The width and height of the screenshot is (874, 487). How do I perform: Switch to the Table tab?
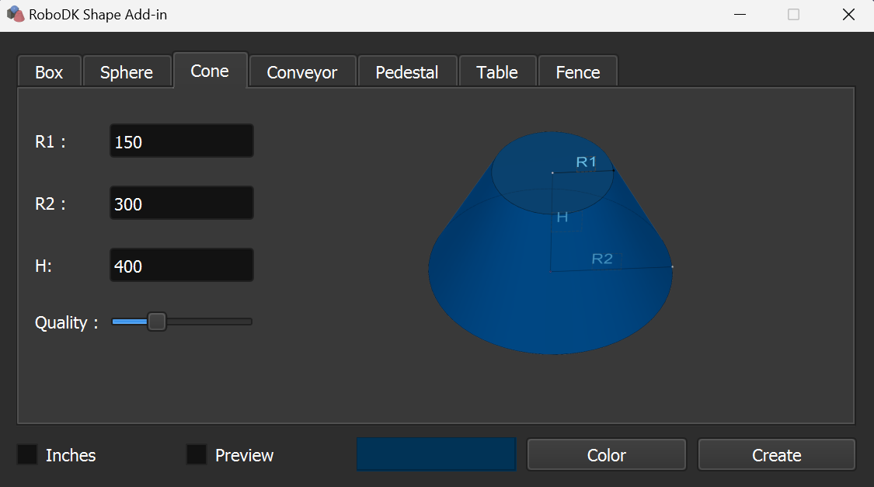point(497,72)
